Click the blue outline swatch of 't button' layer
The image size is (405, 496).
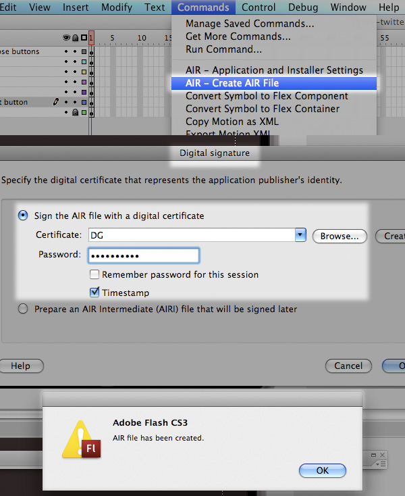(84, 102)
